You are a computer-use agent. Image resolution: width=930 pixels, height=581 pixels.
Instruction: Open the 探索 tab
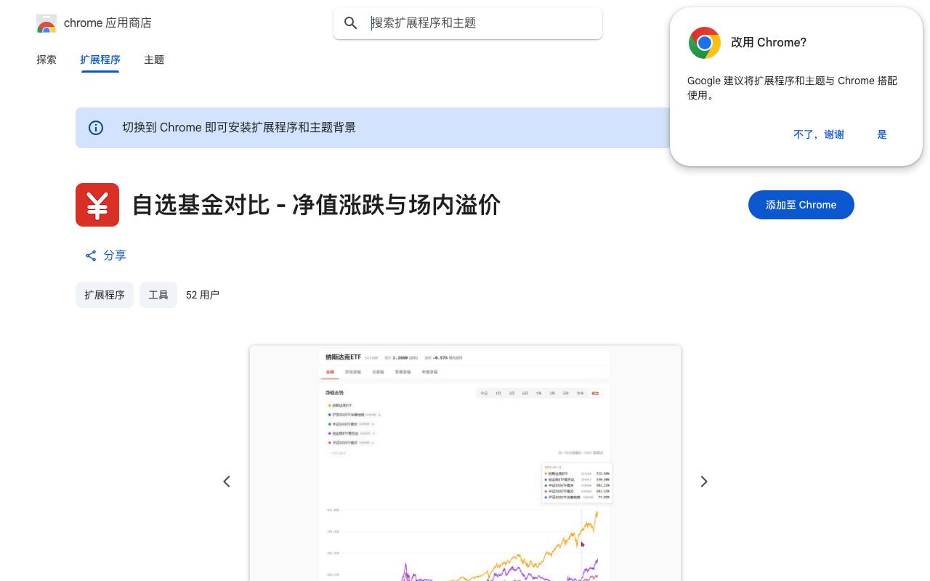click(x=46, y=60)
